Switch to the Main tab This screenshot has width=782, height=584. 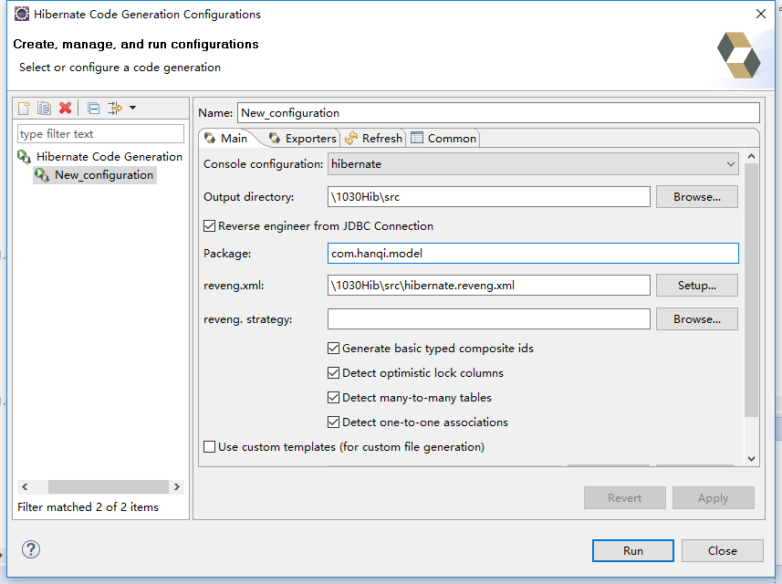click(227, 138)
